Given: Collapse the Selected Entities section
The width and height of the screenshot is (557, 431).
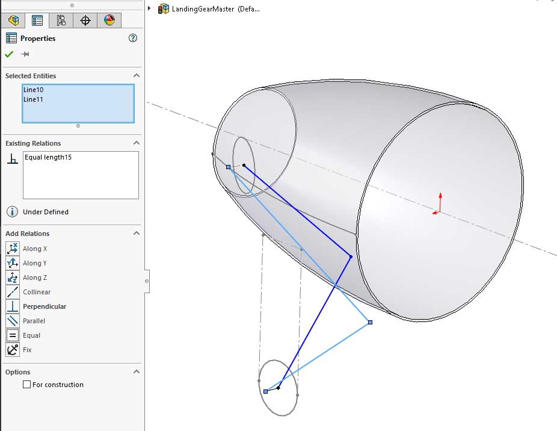Looking at the screenshot, I should 137,75.
